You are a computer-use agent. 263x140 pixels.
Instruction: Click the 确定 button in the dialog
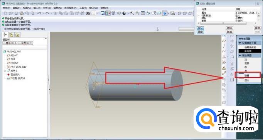click(x=200, y=32)
